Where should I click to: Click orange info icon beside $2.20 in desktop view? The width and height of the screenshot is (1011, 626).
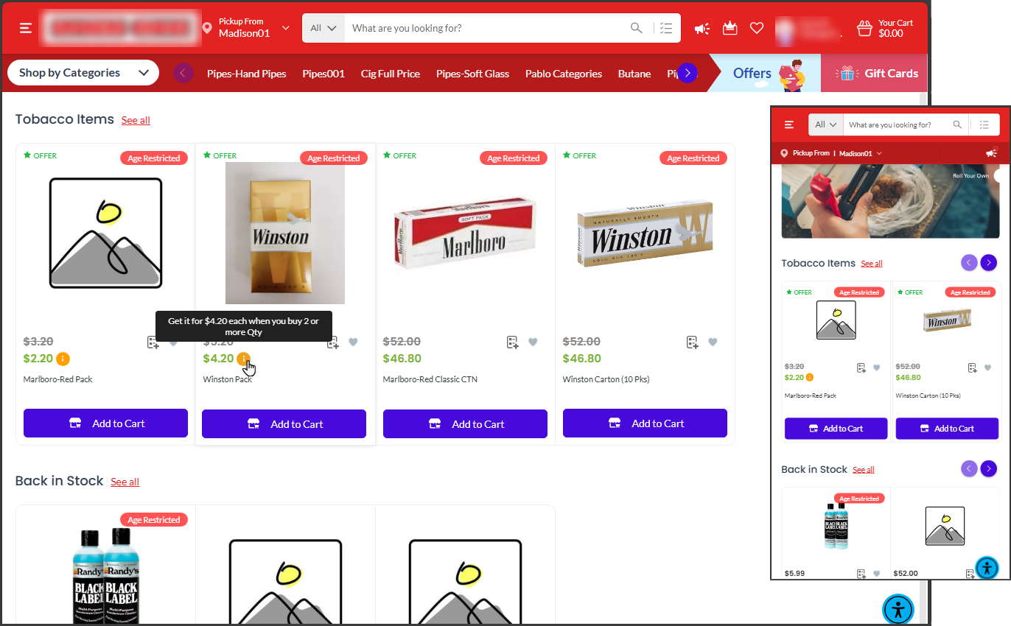tap(63, 359)
